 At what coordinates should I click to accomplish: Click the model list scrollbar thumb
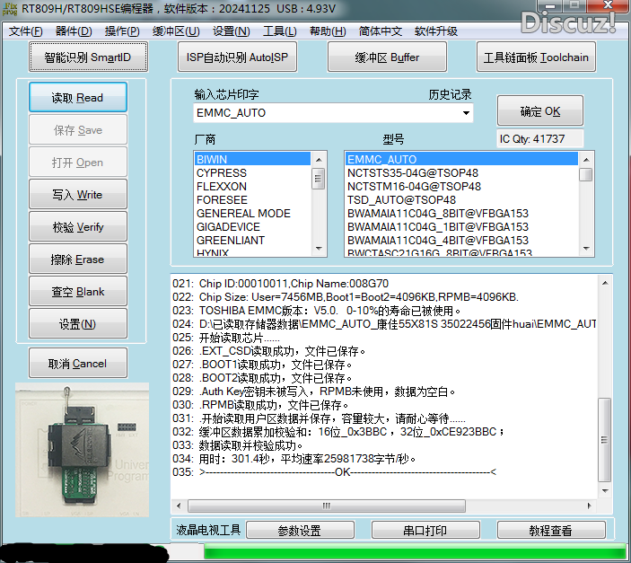tap(586, 174)
